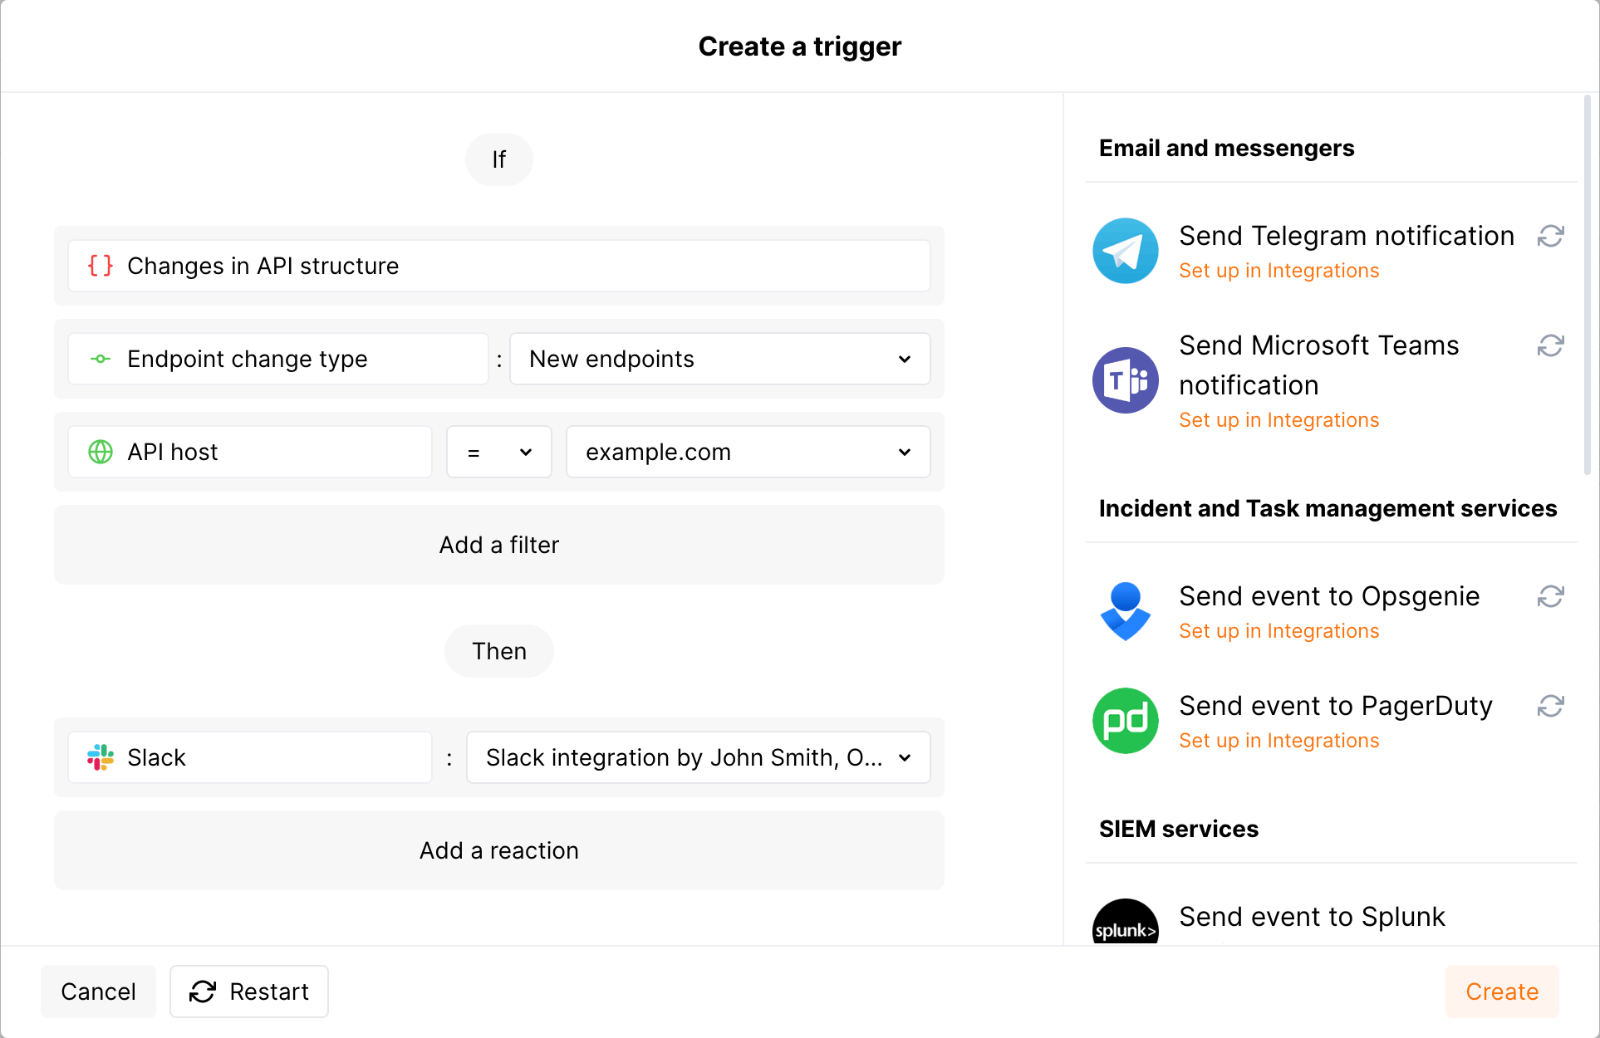Open the New endpoints dropdown
The image size is (1600, 1038).
tap(719, 359)
